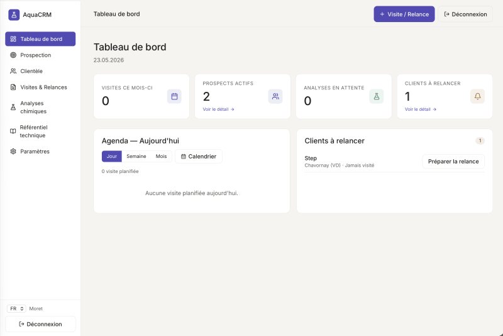This screenshot has width=503, height=336.
Task: Click calendar icon in Visites ce mois-ci card
Action: [174, 96]
